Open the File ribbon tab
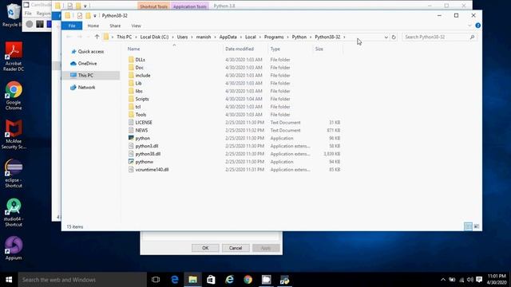The image size is (511, 287). tap(72, 26)
